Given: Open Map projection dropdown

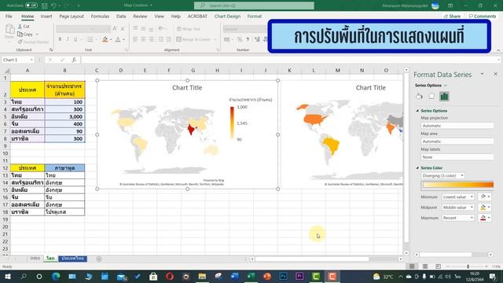Looking at the screenshot, I should pos(457,126).
